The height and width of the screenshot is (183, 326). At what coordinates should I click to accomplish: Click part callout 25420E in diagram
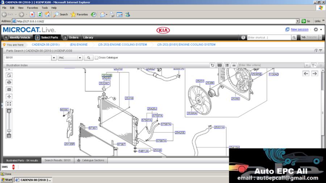tap(180, 133)
